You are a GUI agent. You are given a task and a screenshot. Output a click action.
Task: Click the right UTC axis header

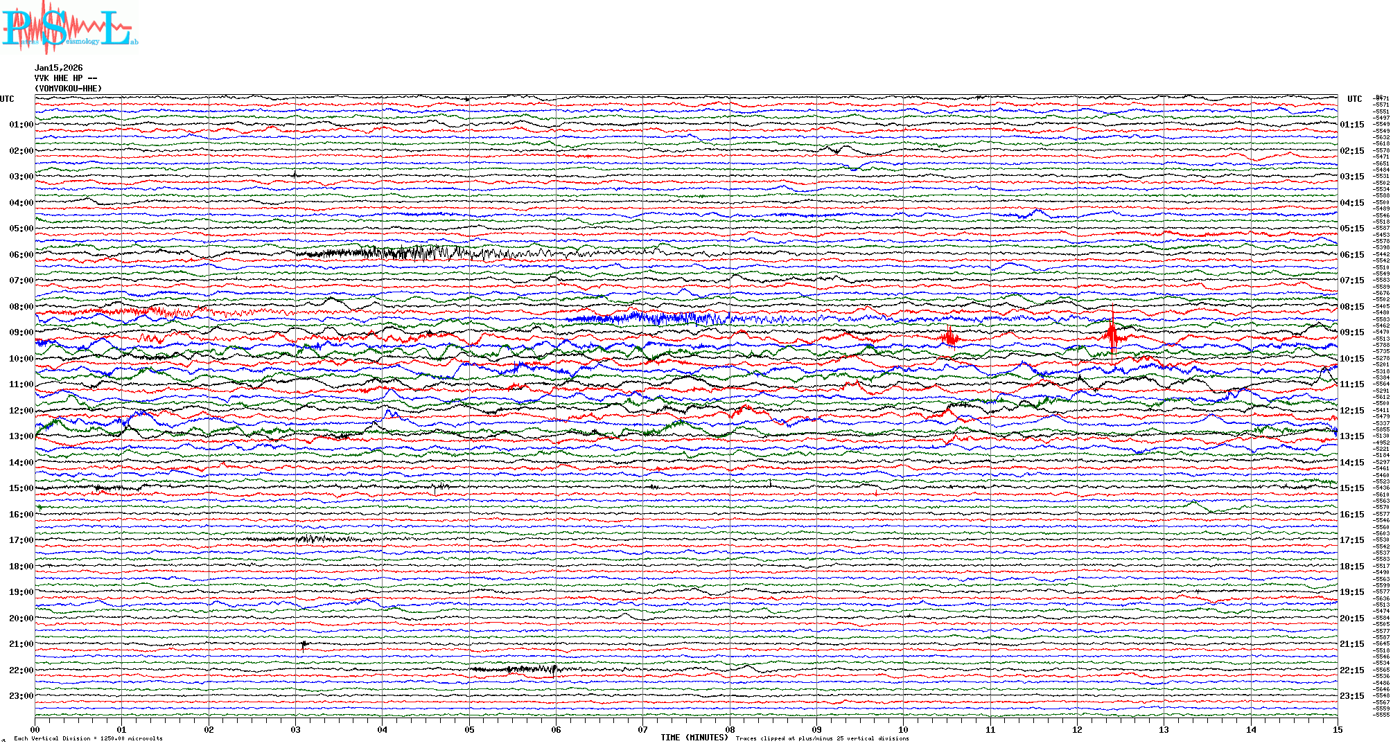pyautogui.click(x=1354, y=99)
